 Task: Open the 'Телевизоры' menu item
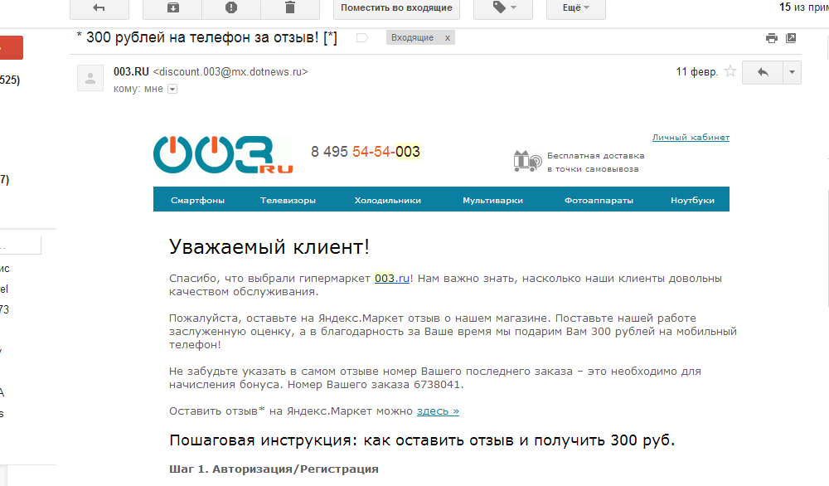(x=288, y=201)
